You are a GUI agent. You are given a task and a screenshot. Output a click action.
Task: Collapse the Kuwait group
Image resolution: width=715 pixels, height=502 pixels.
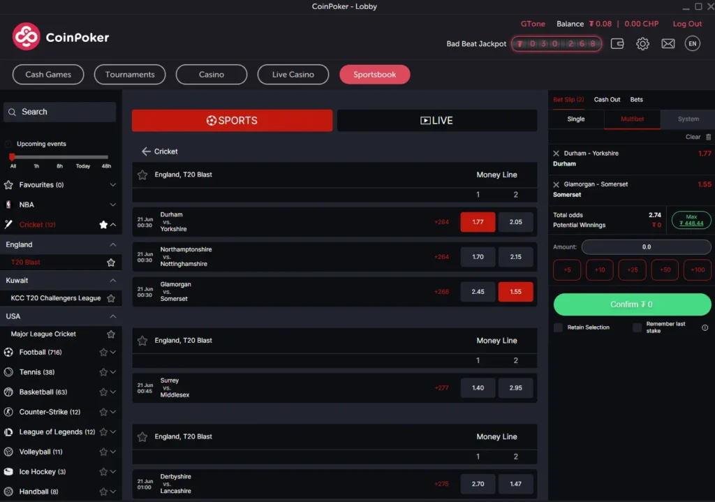tap(112, 281)
